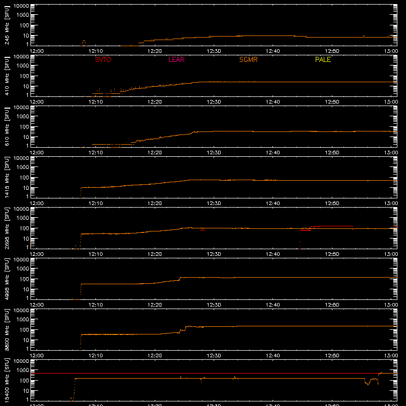Screen dimensions: 406x406
Task: Click 12:00 time label under 1415 MHz plot
Action: coord(37,204)
